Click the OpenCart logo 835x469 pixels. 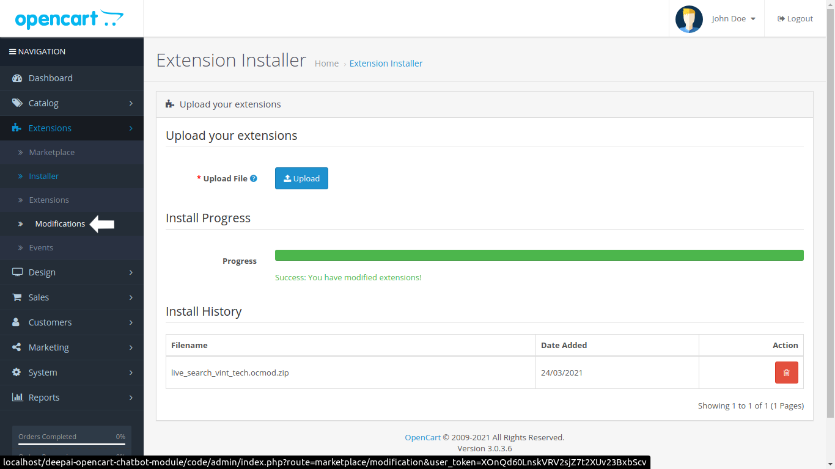tap(69, 19)
